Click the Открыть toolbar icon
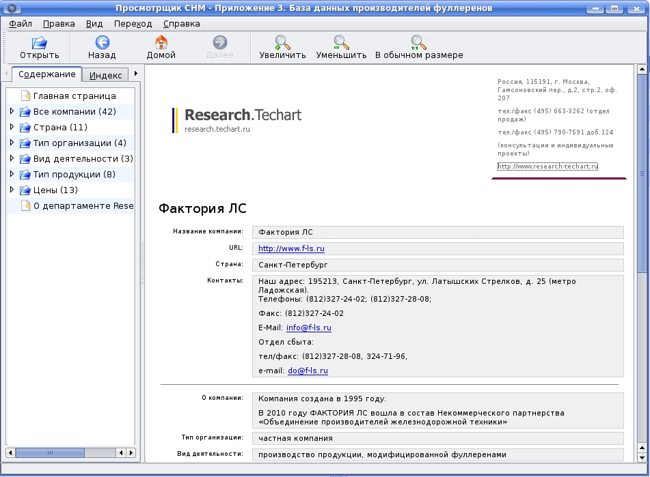 (x=40, y=42)
